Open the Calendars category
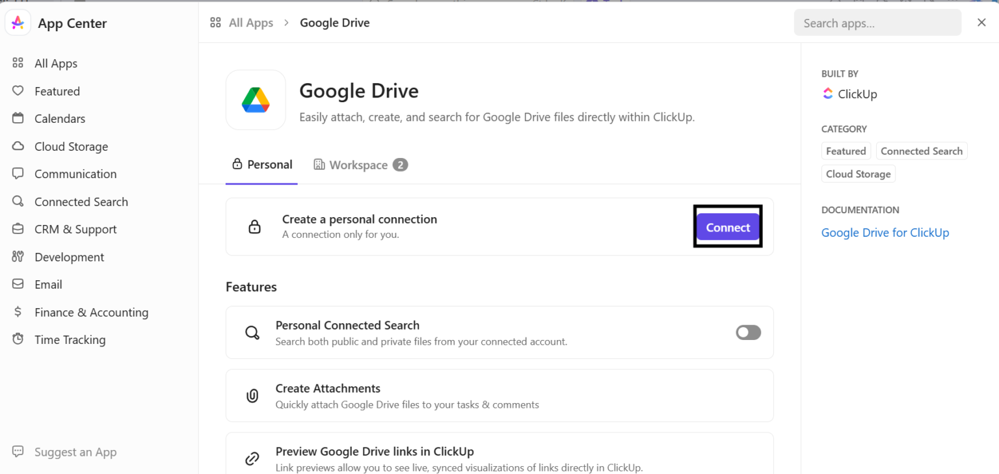Viewport: 999px width, 474px height. pyautogui.click(x=60, y=119)
